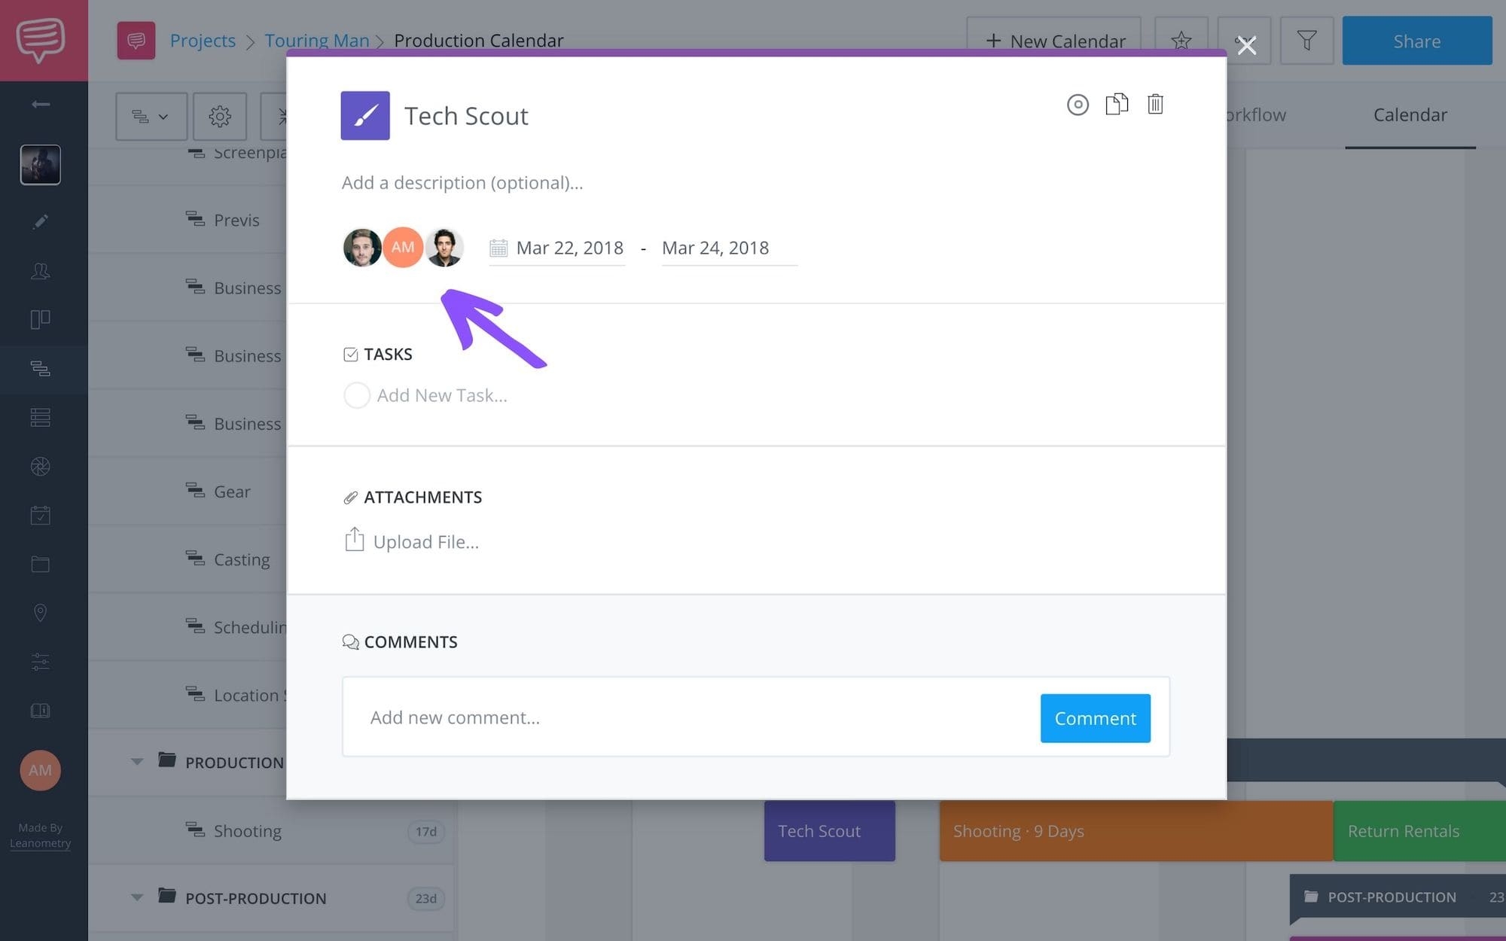
Task: Click the Mar 22, 2018 start date
Action: [569, 248]
